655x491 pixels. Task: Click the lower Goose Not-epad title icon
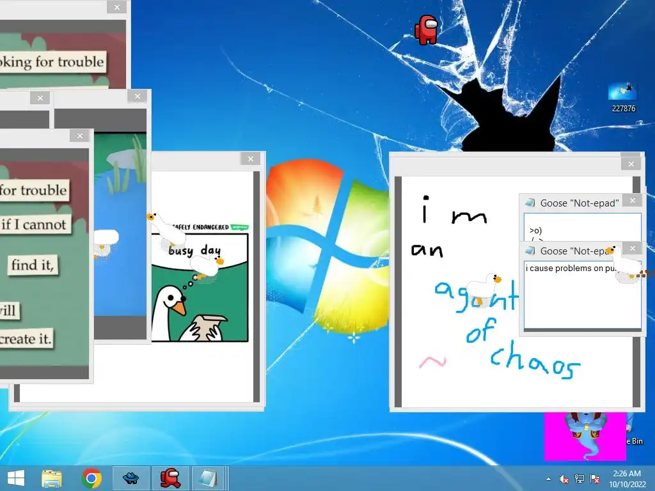point(530,251)
